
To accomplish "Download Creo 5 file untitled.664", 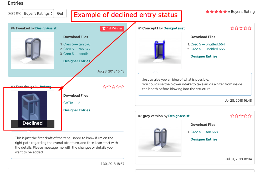I will point(208,44).
